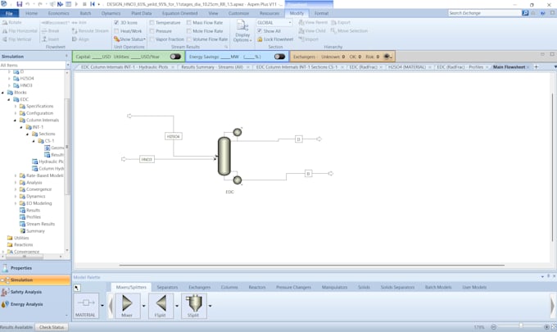This screenshot has height=332, width=557.
Task: Click the B bottoms stream label
Action: 308,174
